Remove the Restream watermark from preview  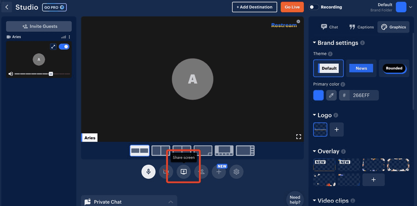[298, 21]
